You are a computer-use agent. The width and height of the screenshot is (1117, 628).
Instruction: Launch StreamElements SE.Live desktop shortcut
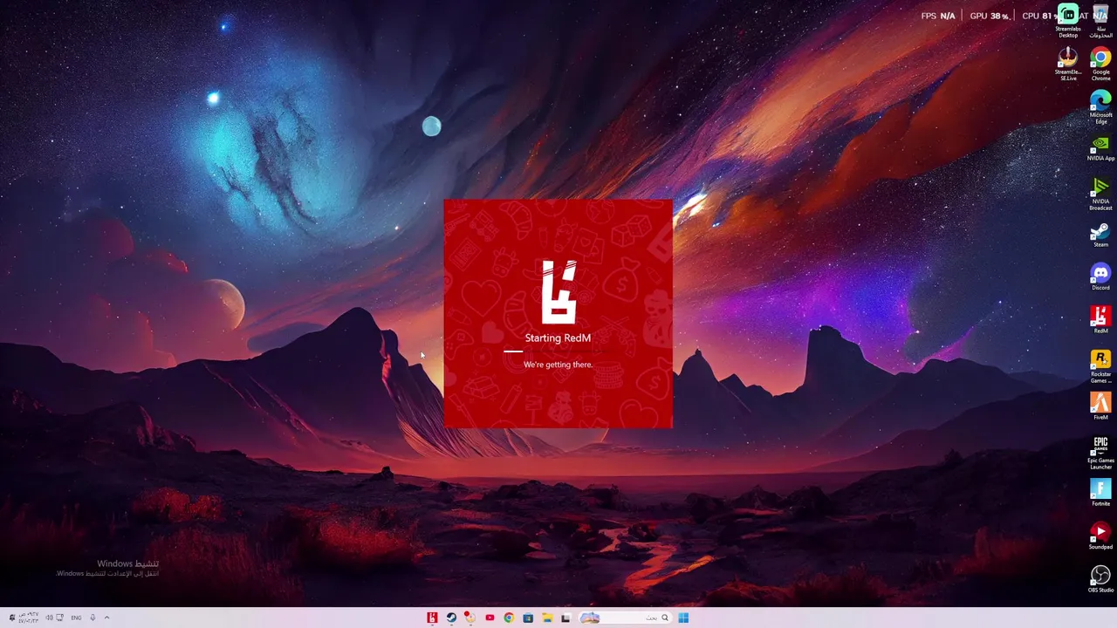1068,64
